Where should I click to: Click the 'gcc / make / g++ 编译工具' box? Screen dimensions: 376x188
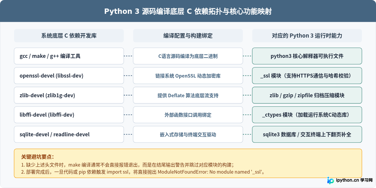coord(69,56)
